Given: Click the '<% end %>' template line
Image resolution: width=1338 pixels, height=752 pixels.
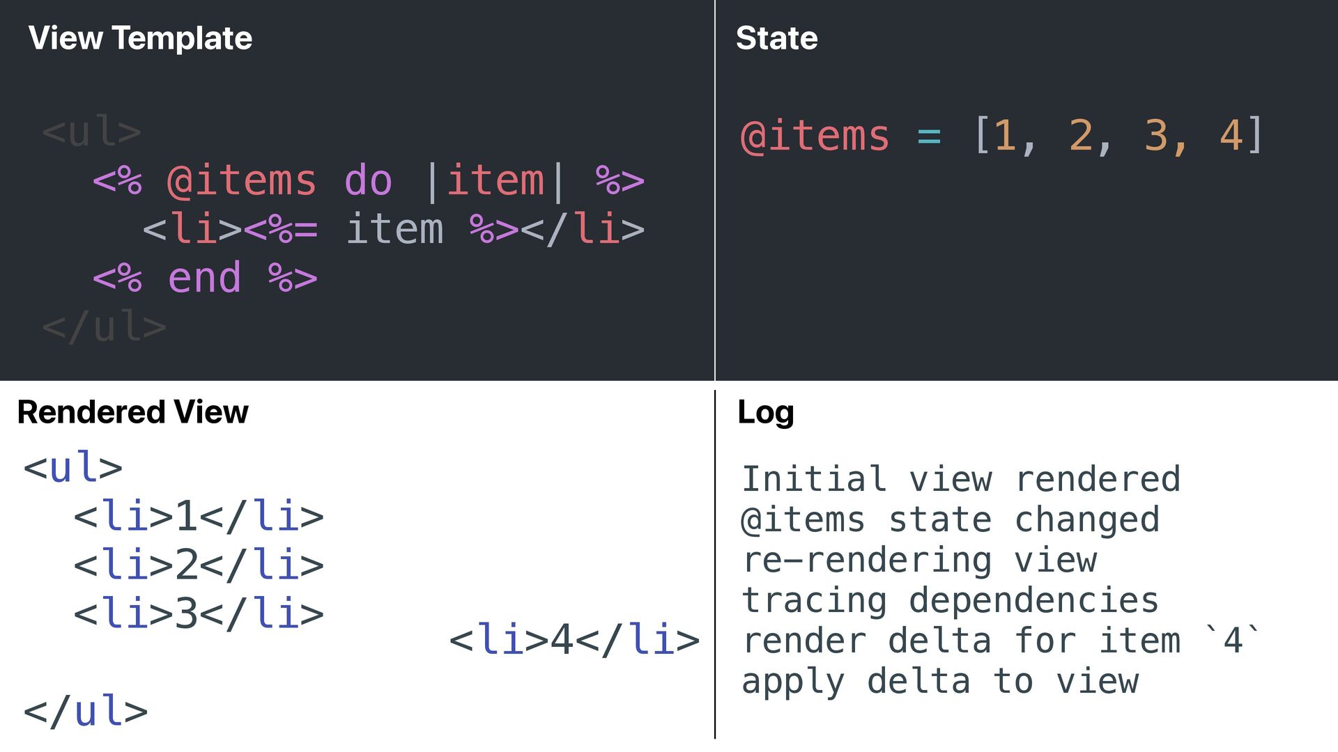Looking at the screenshot, I should tap(205, 278).
